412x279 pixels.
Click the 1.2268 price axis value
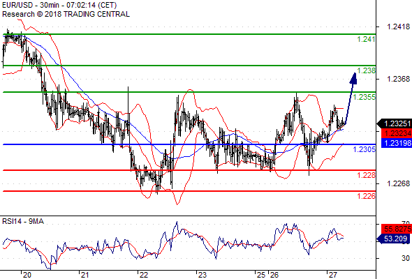point(398,183)
